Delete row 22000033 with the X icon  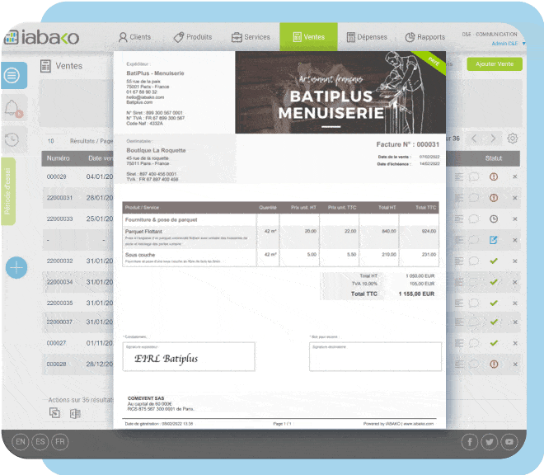pyautogui.click(x=515, y=219)
